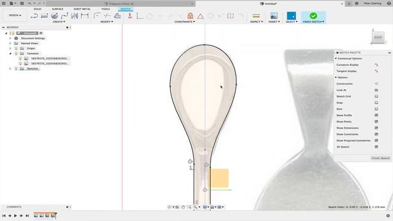Click the green Finish Sketch checkmark

[313, 16]
